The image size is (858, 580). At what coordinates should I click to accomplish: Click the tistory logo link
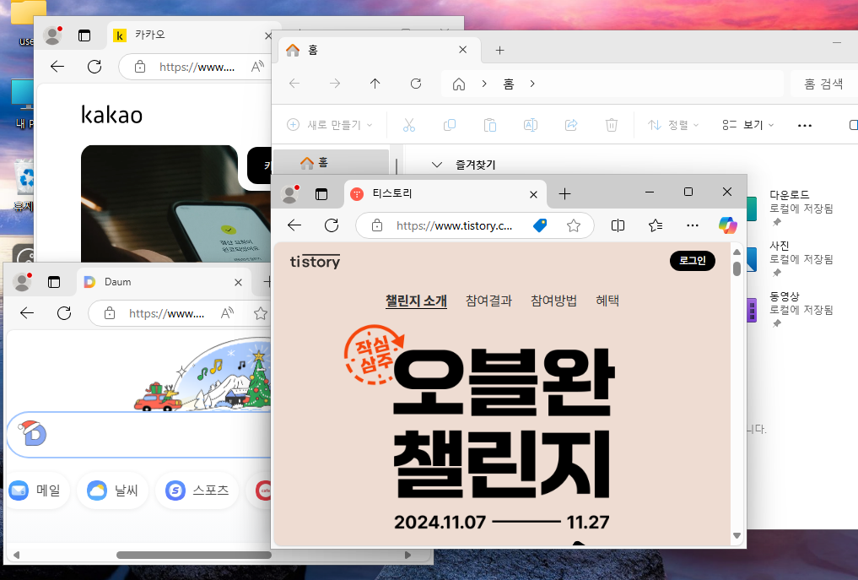pyautogui.click(x=315, y=262)
